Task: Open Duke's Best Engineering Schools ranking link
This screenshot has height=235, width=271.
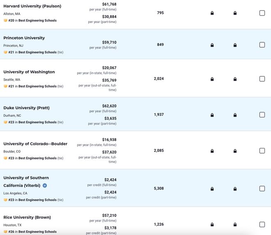Action: coord(37,122)
